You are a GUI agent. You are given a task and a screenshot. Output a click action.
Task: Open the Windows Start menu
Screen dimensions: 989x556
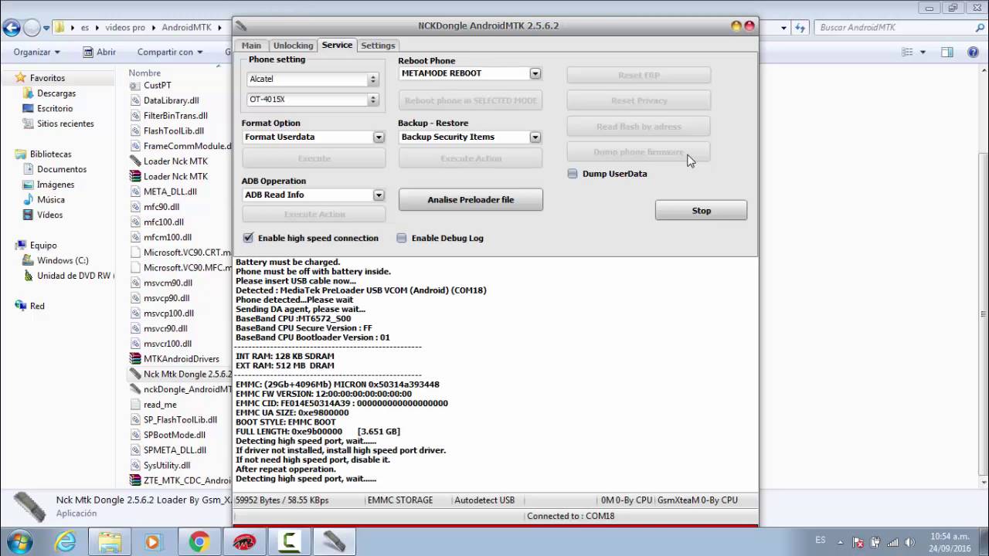(18, 542)
